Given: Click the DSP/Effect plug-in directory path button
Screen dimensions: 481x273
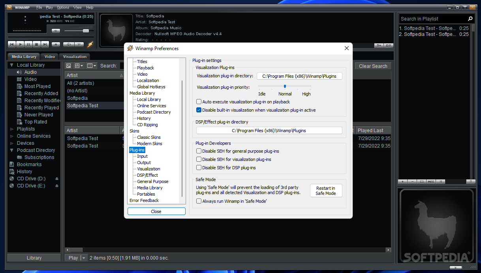Looking at the screenshot, I should pyautogui.click(x=269, y=131).
